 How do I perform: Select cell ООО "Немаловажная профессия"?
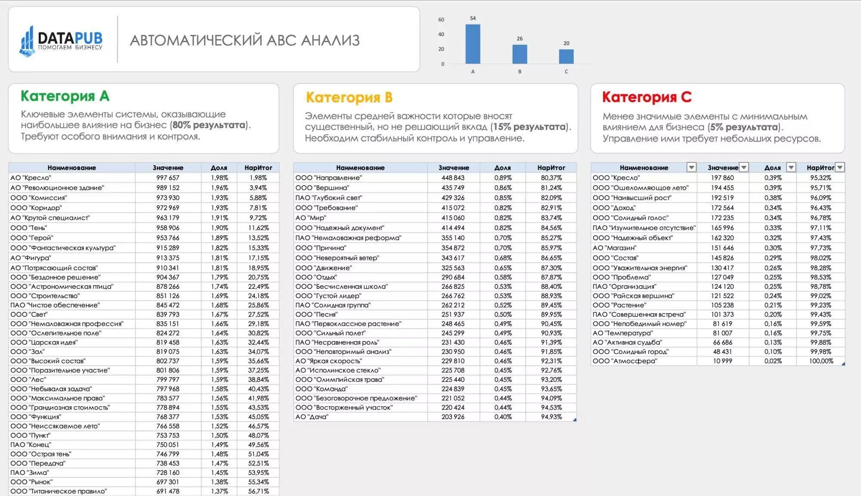[72, 323]
